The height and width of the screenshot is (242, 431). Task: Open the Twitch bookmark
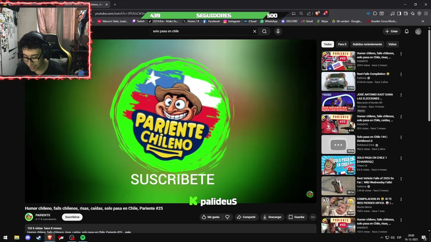click(x=138, y=21)
